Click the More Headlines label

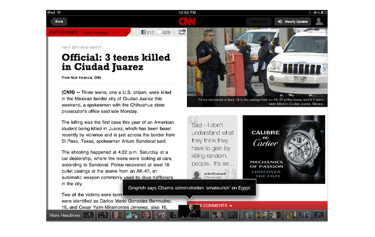click(x=63, y=216)
